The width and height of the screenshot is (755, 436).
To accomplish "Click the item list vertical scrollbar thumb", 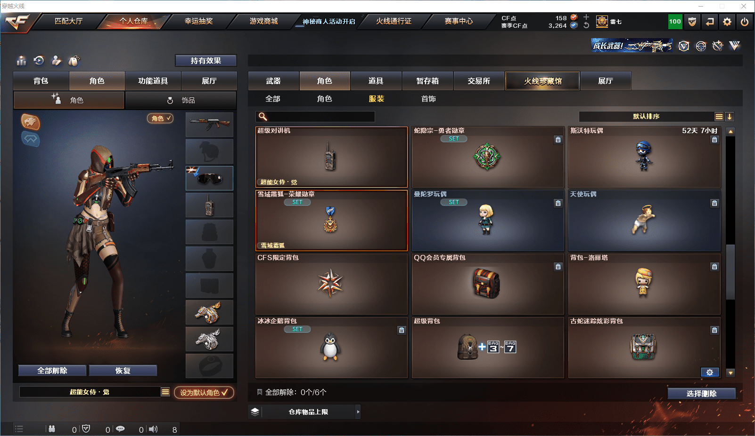I will [730, 272].
